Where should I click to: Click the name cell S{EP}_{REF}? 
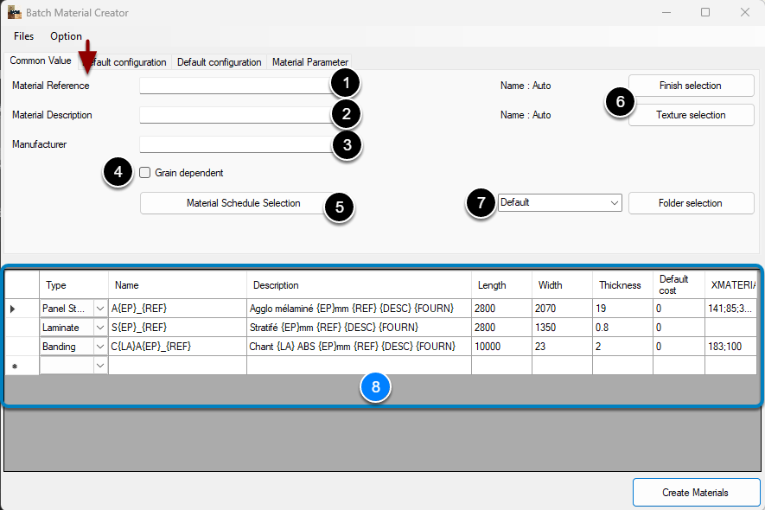[177, 328]
